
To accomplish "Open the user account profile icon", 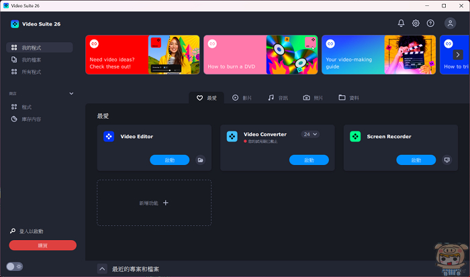I will pos(450,23).
